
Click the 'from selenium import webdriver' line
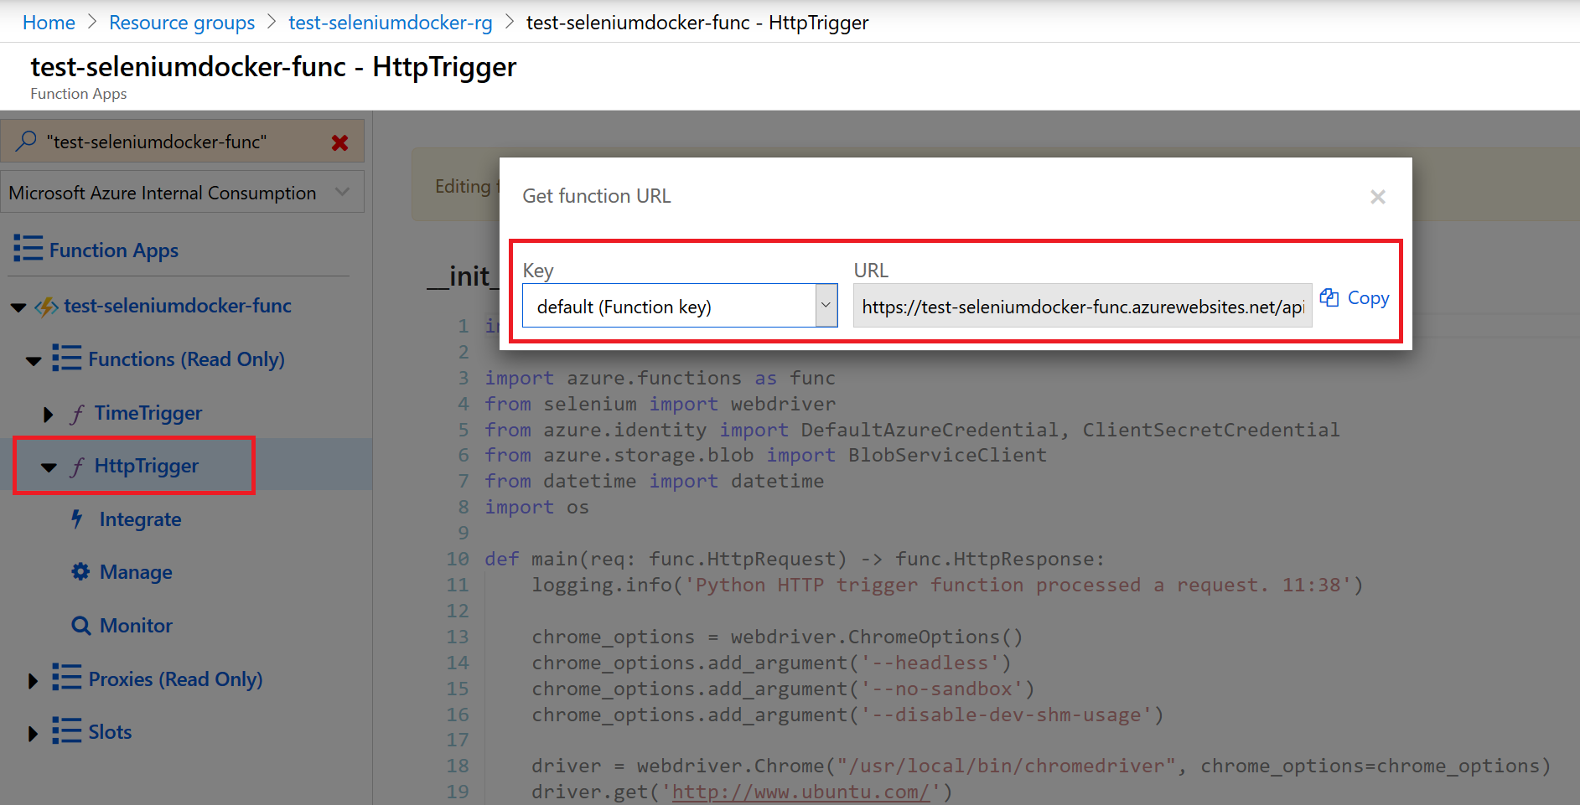(660, 404)
